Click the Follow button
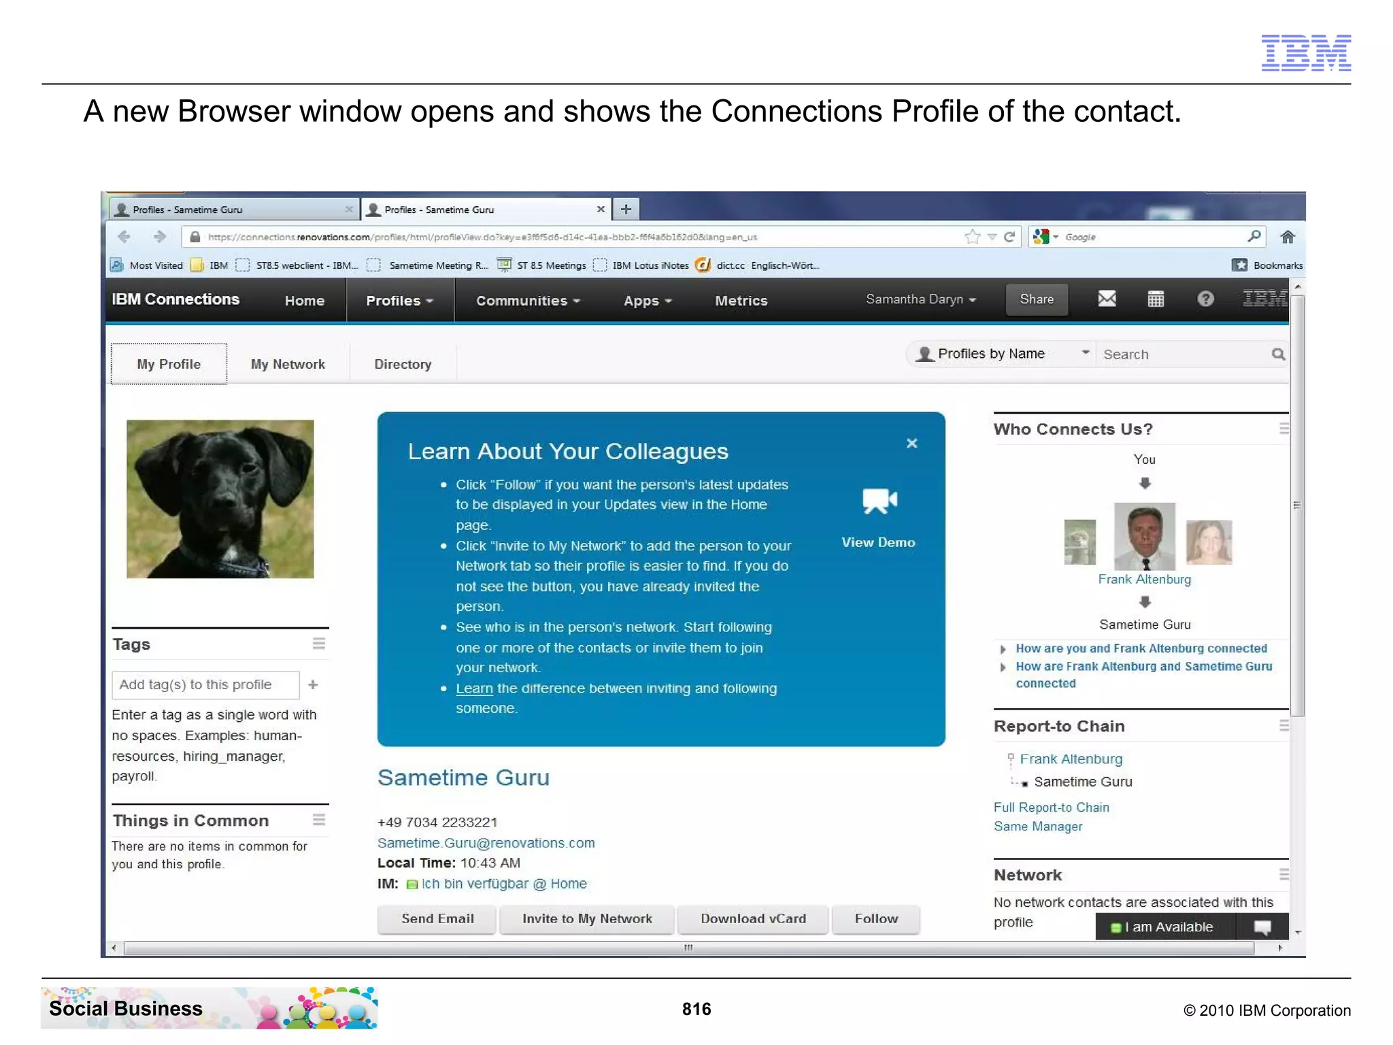Image resolution: width=1393 pixels, height=1045 pixels. [876, 919]
